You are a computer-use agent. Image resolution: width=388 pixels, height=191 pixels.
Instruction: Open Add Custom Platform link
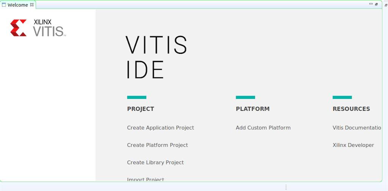coord(263,128)
